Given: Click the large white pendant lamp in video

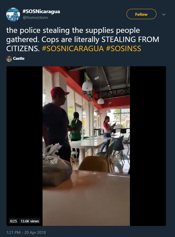Looking at the screenshot, I should pos(87,86).
